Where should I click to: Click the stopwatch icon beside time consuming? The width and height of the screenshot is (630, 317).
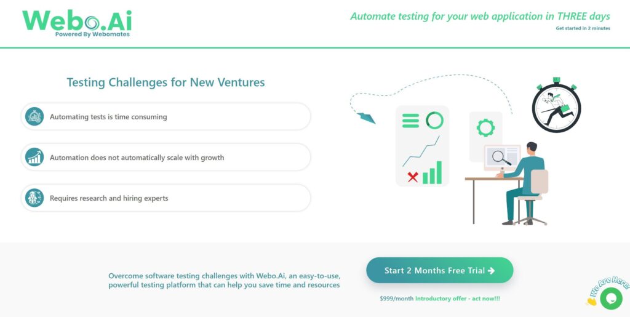(34, 116)
